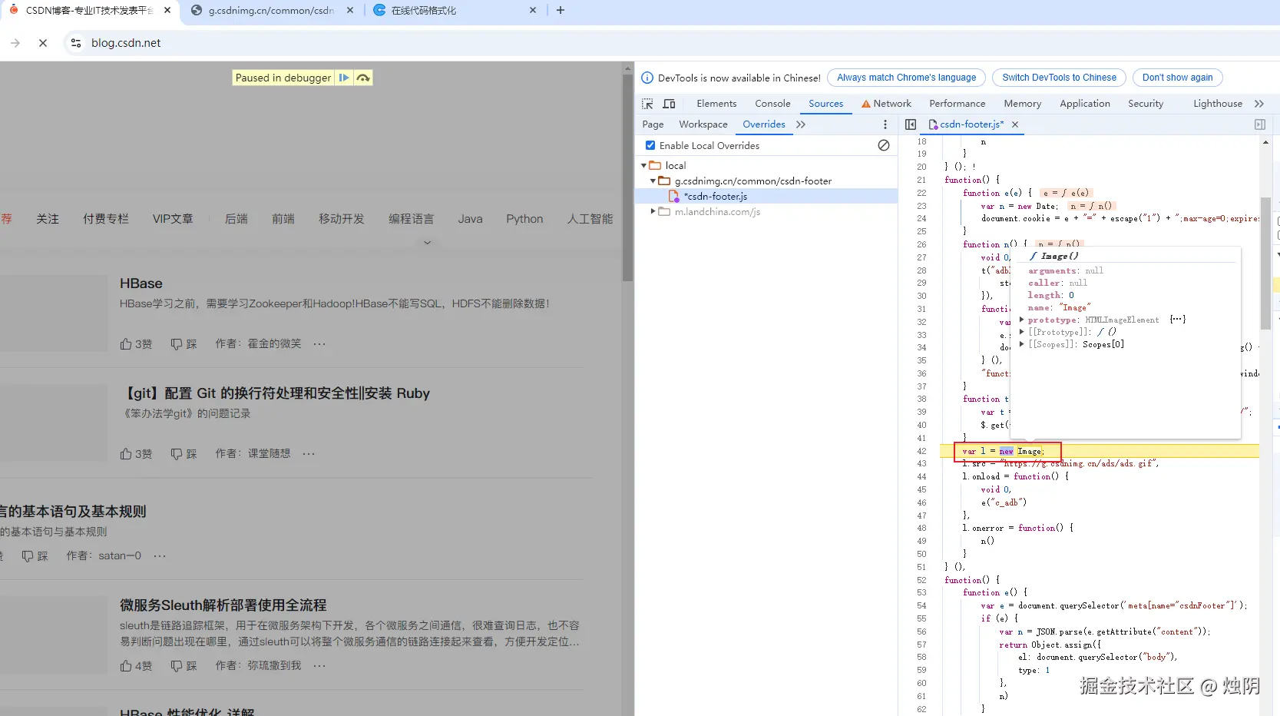Open the 关注 category on CSDN
This screenshot has width=1280, height=716.
coord(48,219)
